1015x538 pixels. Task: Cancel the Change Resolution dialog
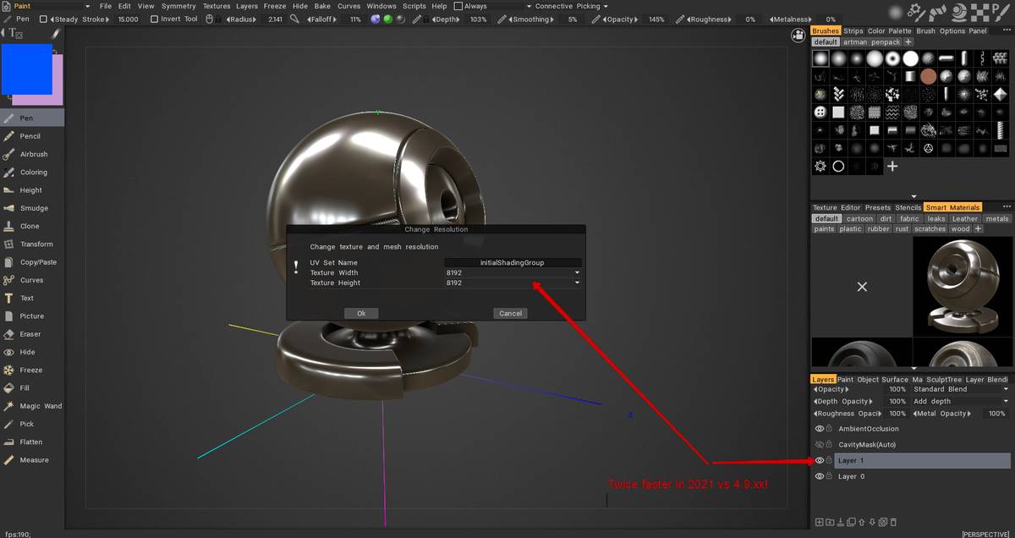click(x=511, y=313)
